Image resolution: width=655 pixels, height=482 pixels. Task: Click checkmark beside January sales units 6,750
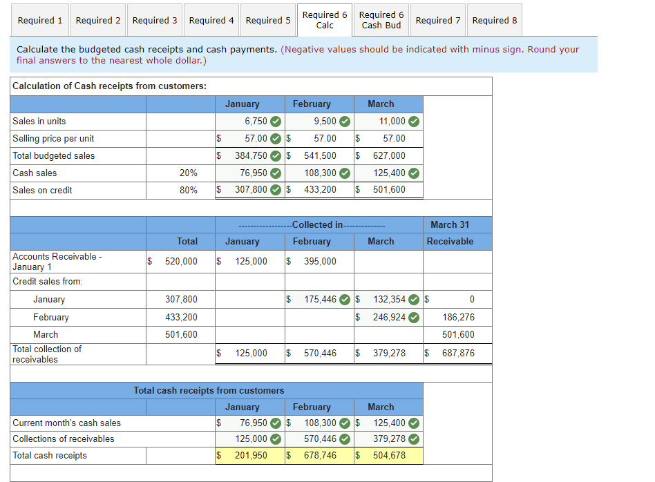pyautogui.click(x=275, y=122)
